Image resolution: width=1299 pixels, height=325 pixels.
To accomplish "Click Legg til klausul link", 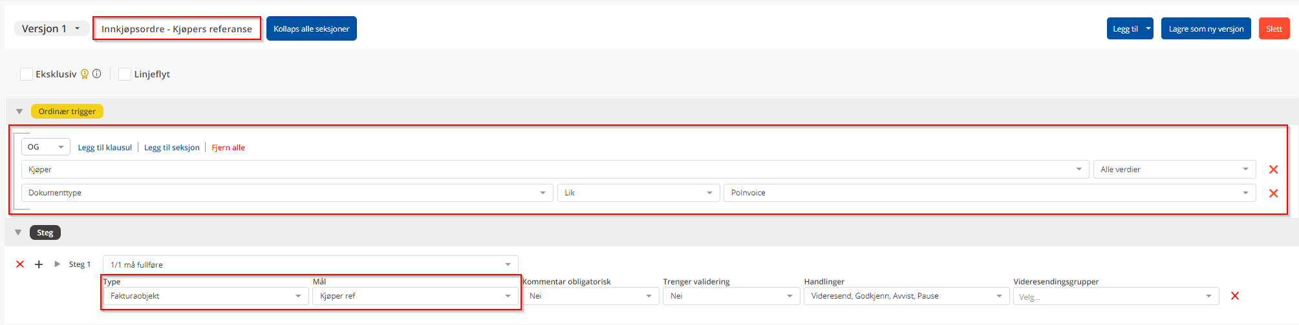I will 105,148.
